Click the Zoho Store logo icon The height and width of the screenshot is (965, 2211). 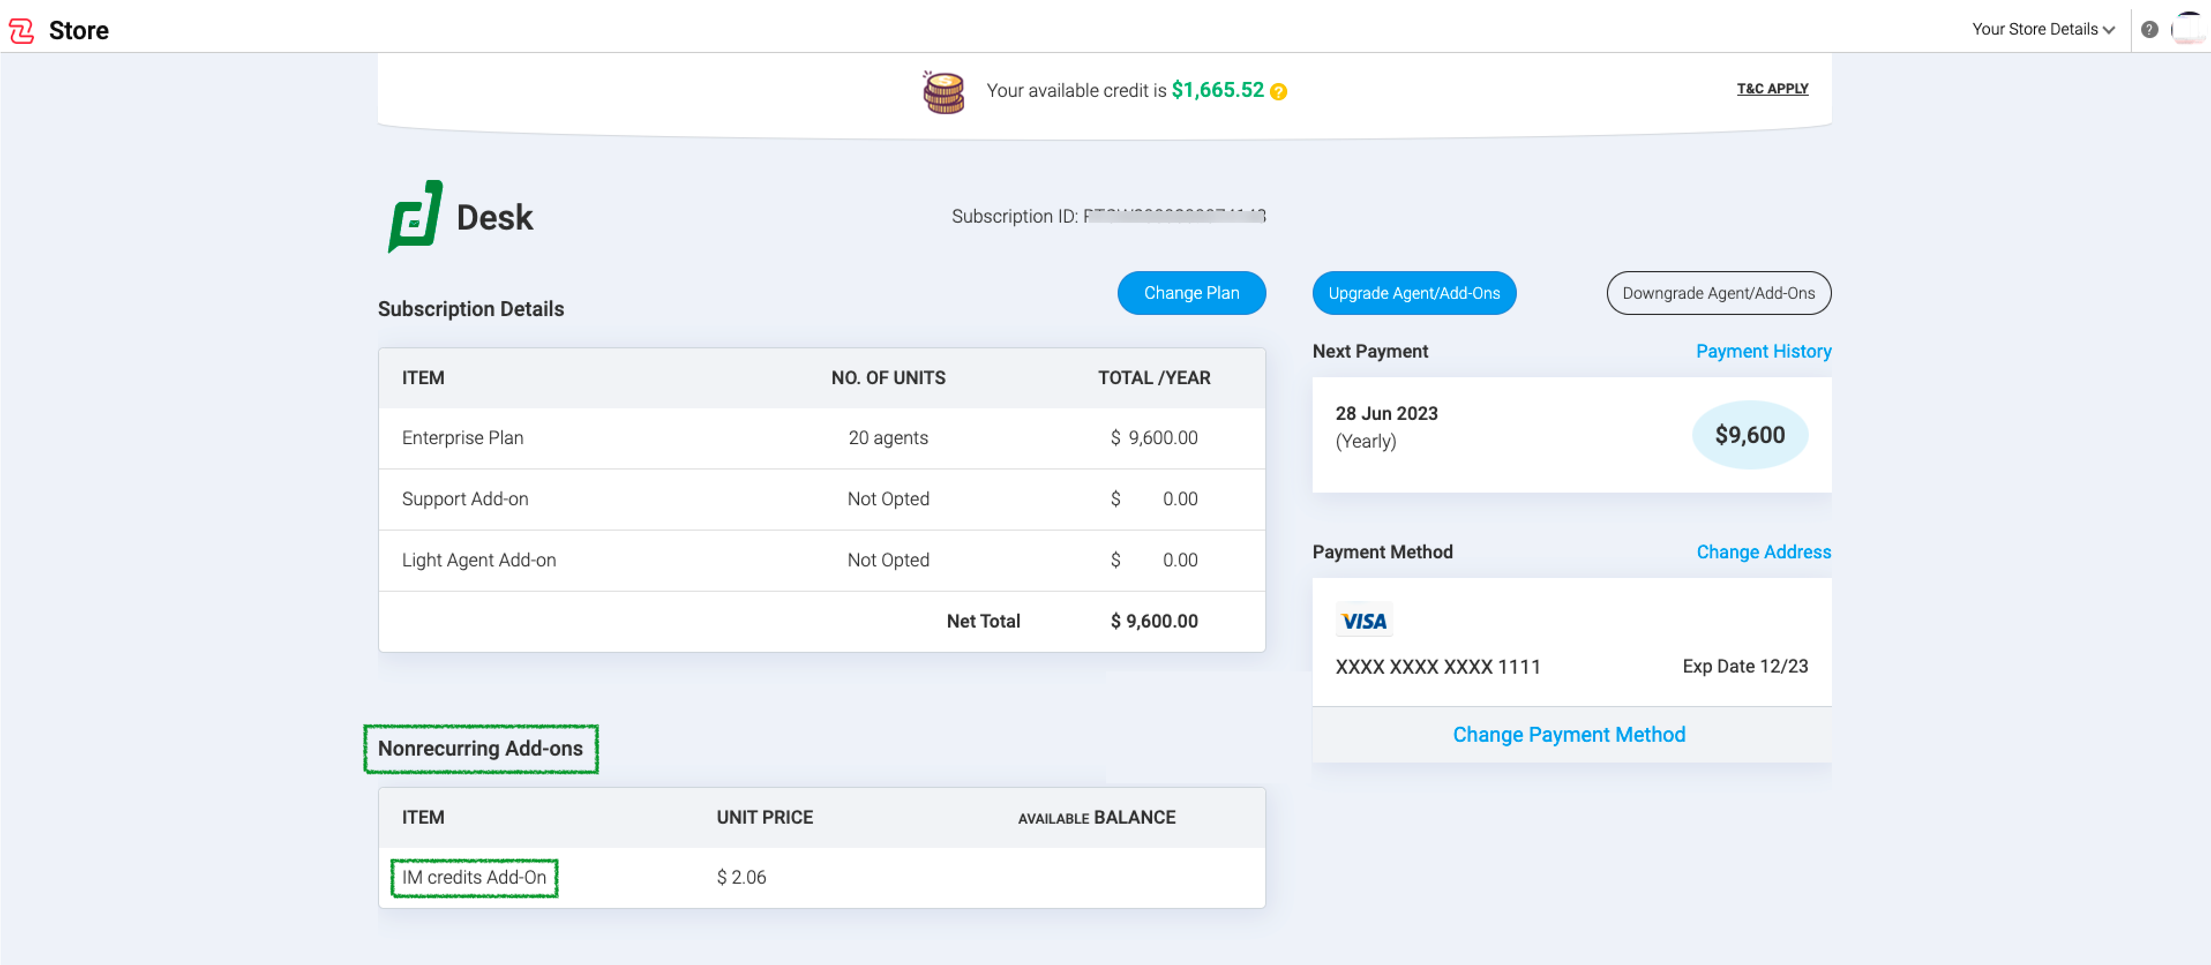click(x=21, y=31)
